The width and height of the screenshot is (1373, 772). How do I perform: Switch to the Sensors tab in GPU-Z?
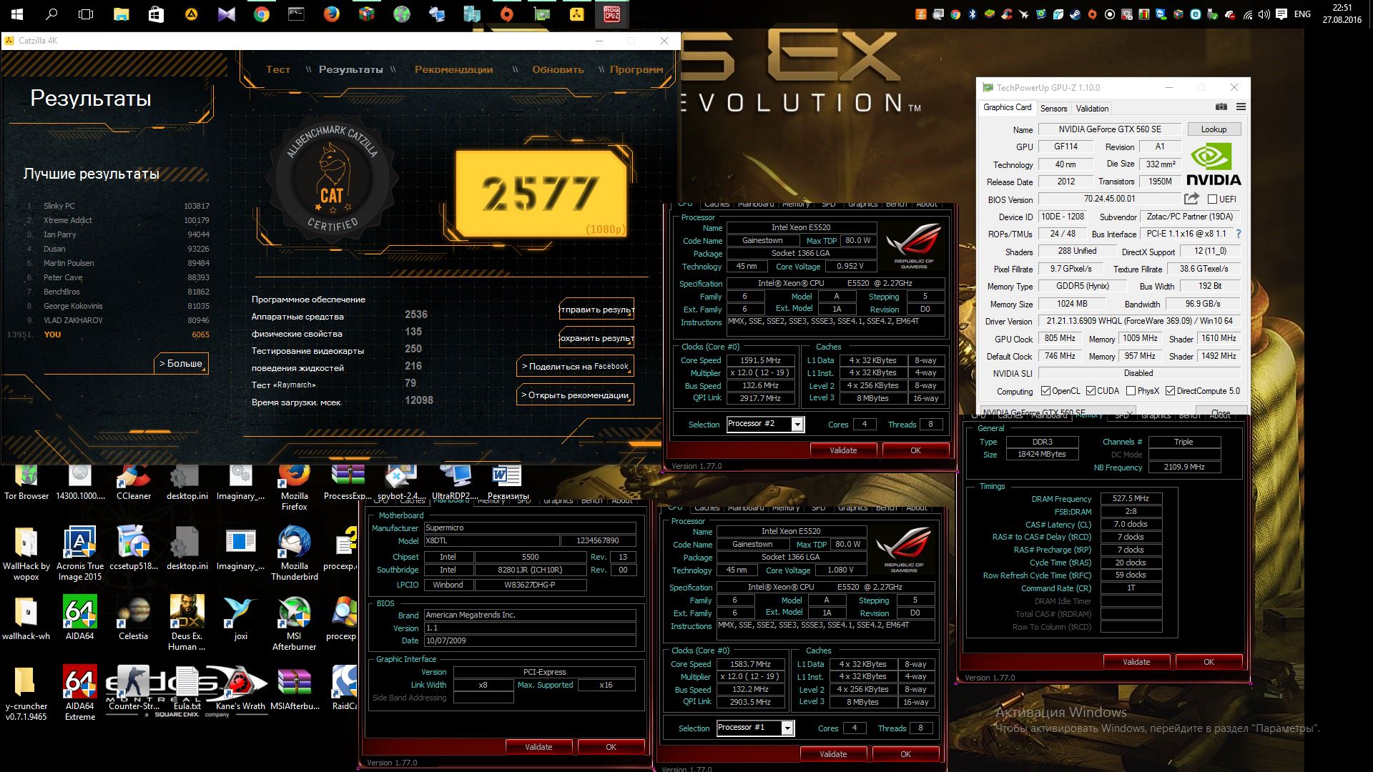[x=1053, y=108]
